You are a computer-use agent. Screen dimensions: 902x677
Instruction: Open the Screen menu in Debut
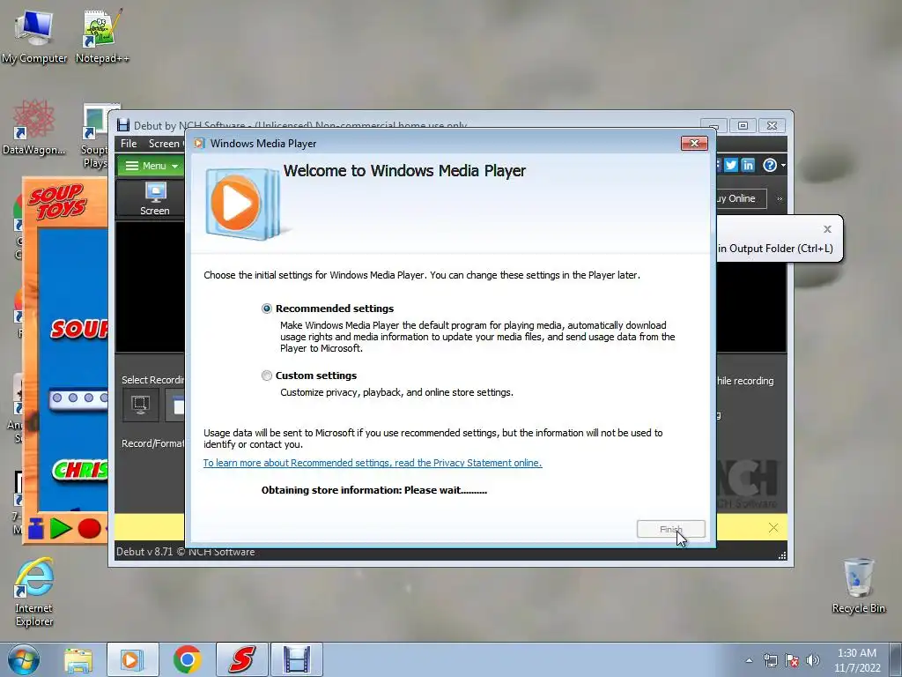tap(164, 144)
